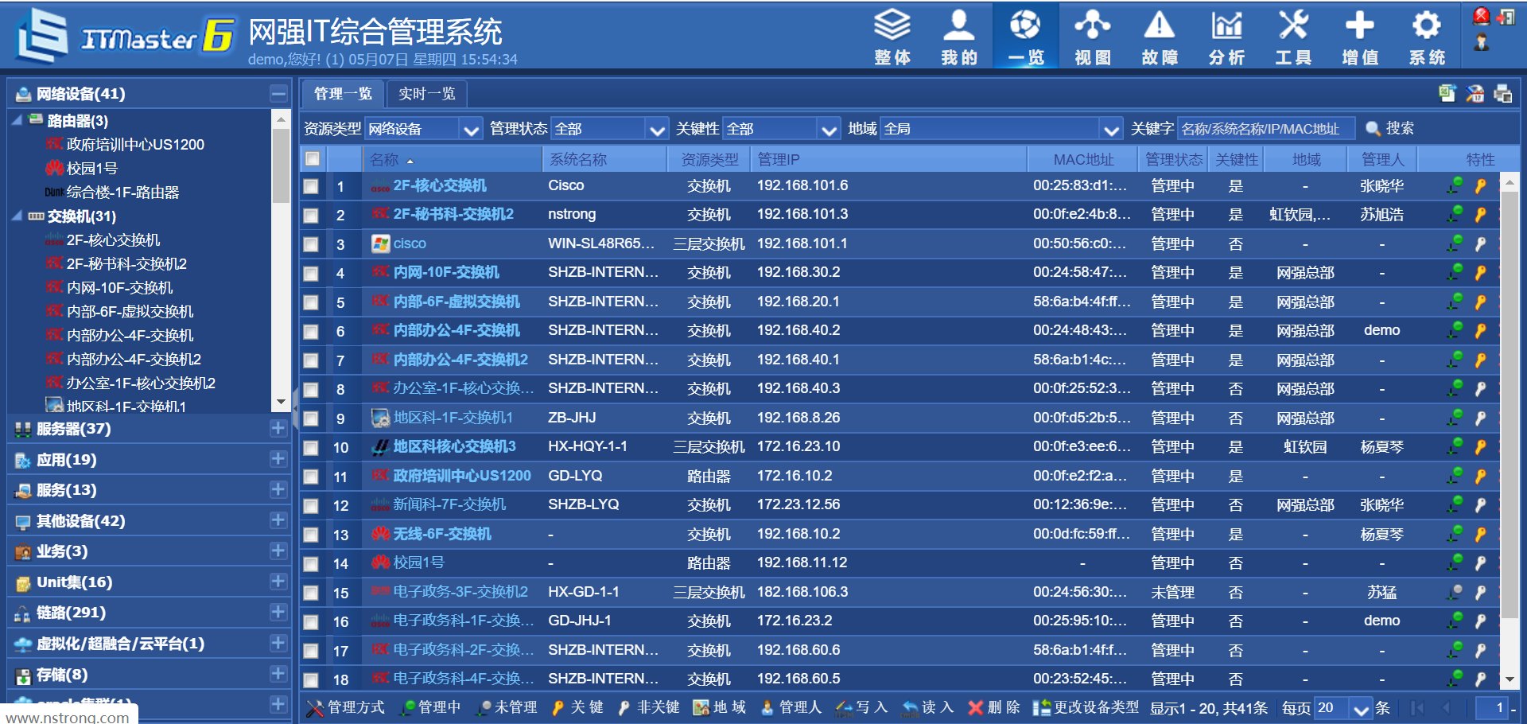The image size is (1527, 724).
Task: Click the 地域 region toolbar item
Action: (719, 707)
